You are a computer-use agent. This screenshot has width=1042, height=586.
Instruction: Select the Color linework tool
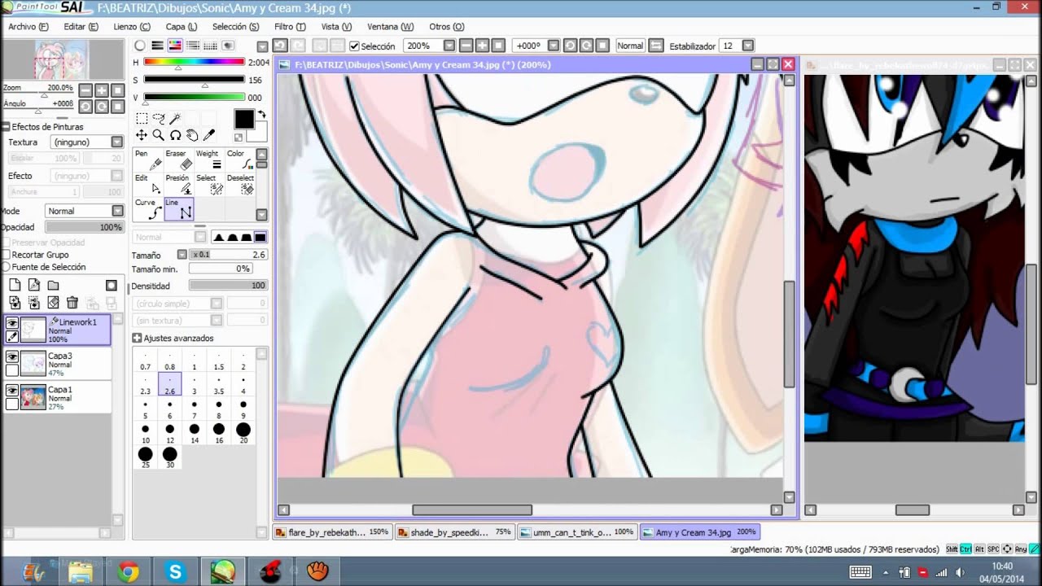[x=239, y=160]
